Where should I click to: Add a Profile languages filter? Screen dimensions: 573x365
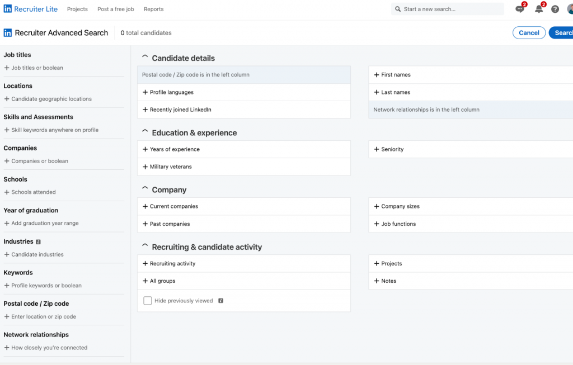click(x=171, y=92)
